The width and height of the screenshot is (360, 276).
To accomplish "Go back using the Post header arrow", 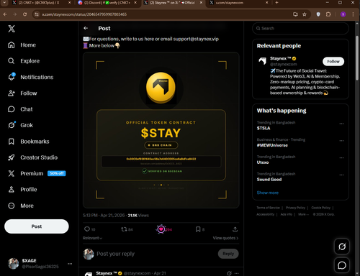I will [86, 28].
